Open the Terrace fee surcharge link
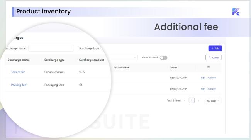This screenshot has height=140, width=251. 18,72
